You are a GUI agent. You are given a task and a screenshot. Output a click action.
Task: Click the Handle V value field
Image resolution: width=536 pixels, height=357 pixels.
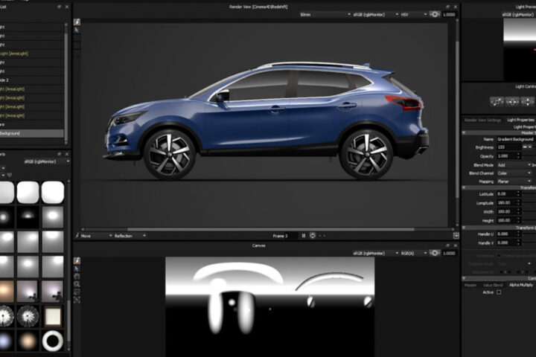(506, 243)
